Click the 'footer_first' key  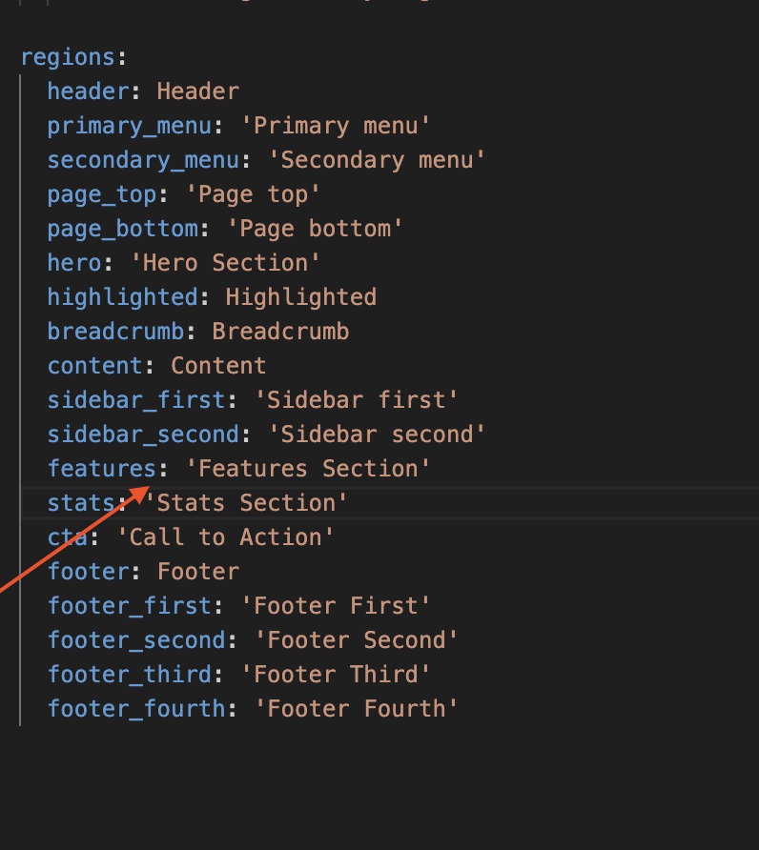click(x=130, y=606)
